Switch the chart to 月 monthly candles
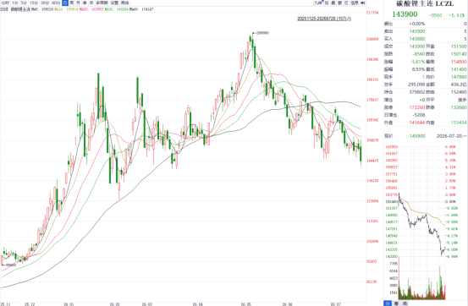Screen dimensions: 468x306 point(78,3)
